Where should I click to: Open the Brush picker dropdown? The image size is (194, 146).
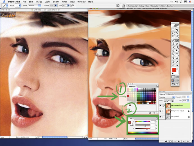coord(20,5)
